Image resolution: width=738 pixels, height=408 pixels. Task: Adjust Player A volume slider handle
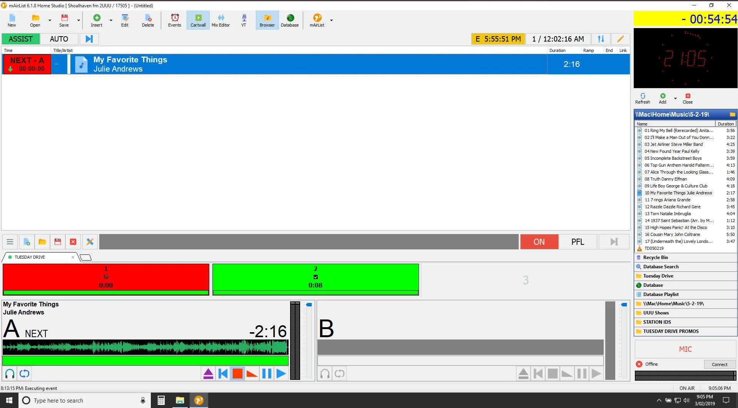[309, 304]
